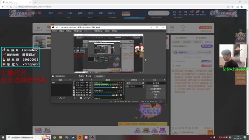Open File Explorer from the taskbar

click(x=60, y=138)
